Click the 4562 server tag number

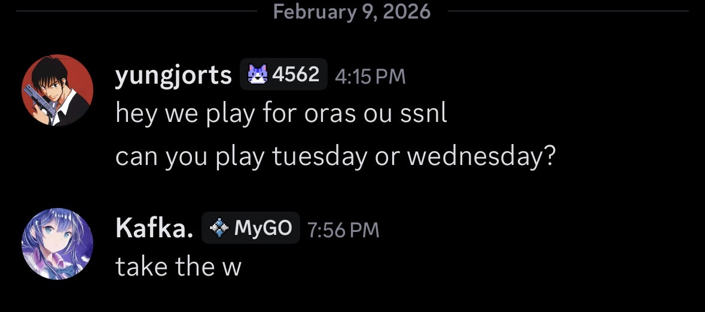pos(295,74)
